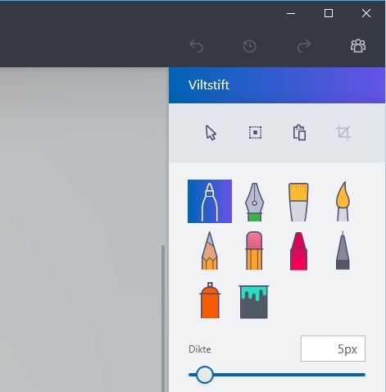Click the Dikte thickness slider track
This screenshot has height=392, width=386.
tap(277, 375)
